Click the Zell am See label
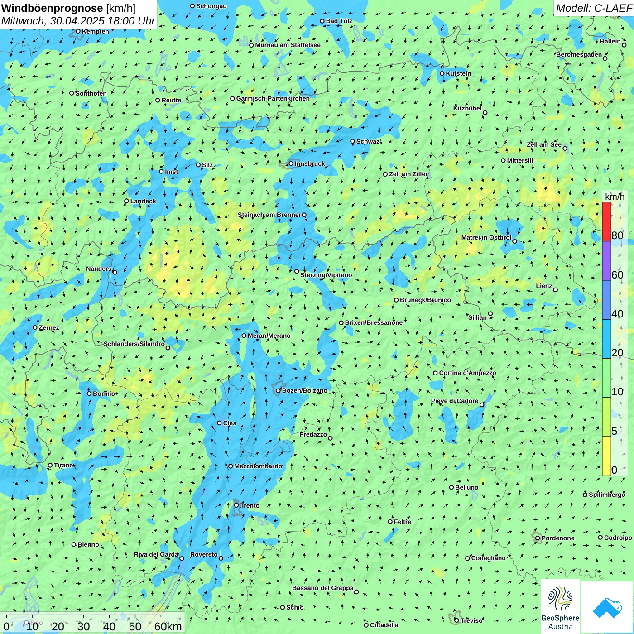The width and height of the screenshot is (634, 634). point(544,144)
